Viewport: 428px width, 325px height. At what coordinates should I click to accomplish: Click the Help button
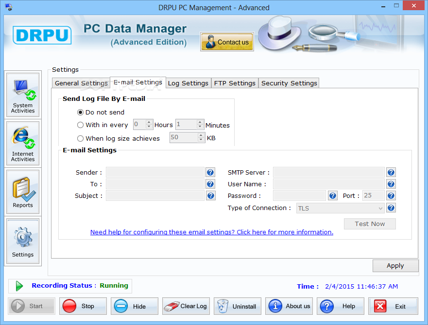point(341,306)
